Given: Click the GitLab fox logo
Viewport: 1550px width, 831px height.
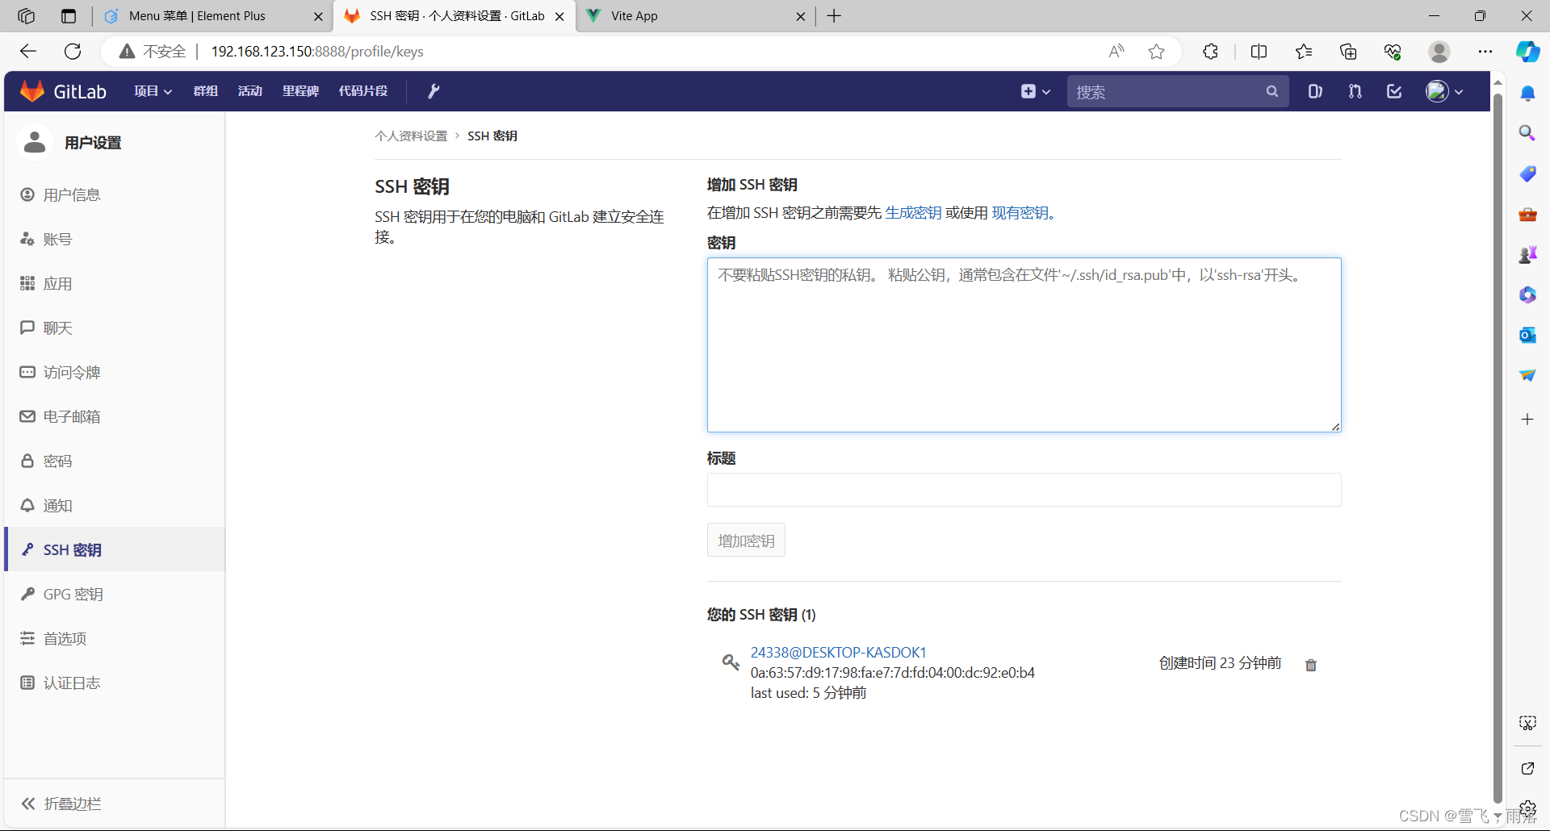Looking at the screenshot, I should point(32,90).
